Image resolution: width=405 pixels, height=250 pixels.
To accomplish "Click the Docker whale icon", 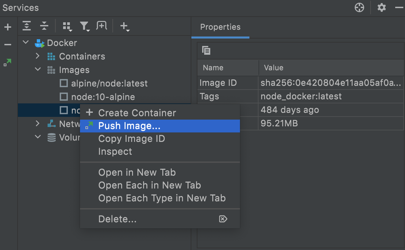I will [39, 43].
